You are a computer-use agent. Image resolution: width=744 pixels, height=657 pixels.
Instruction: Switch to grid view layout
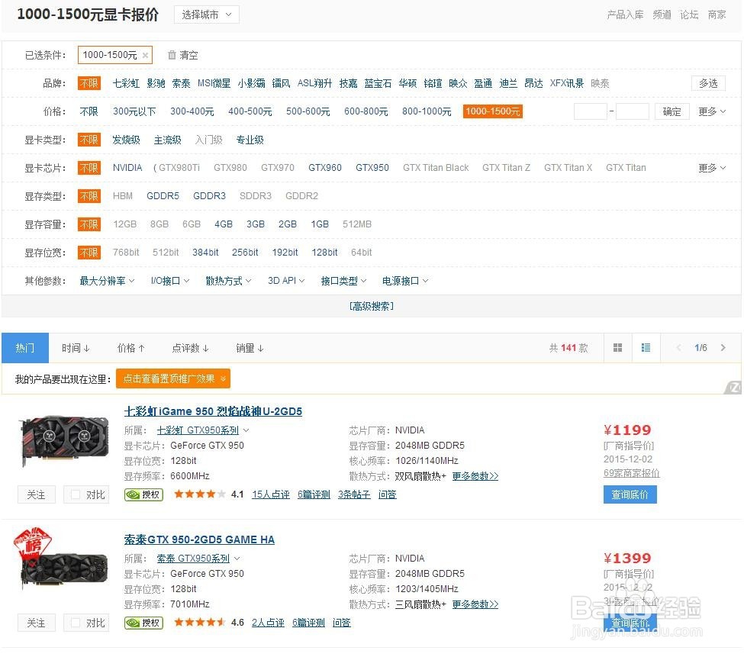[617, 348]
